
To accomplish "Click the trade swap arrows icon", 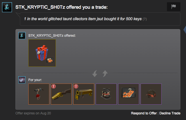I will tap(100, 73).
